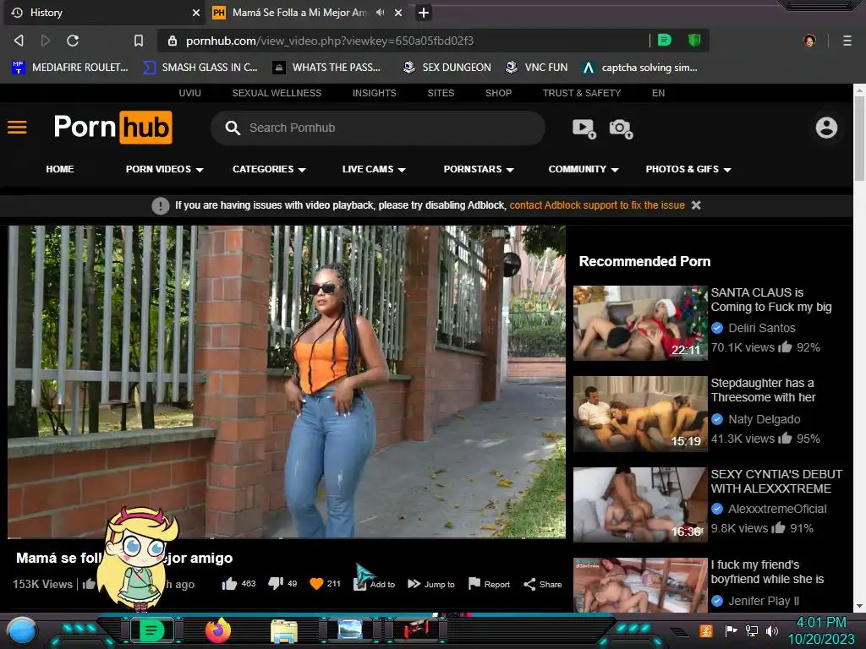Image resolution: width=866 pixels, height=649 pixels.
Task: Open the Deliri Santos channel link
Action: pyautogui.click(x=762, y=328)
